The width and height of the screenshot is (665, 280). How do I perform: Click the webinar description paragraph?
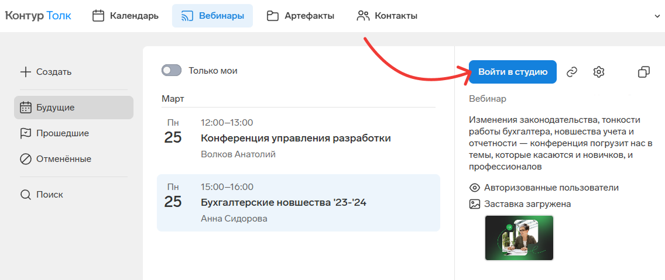(x=561, y=143)
